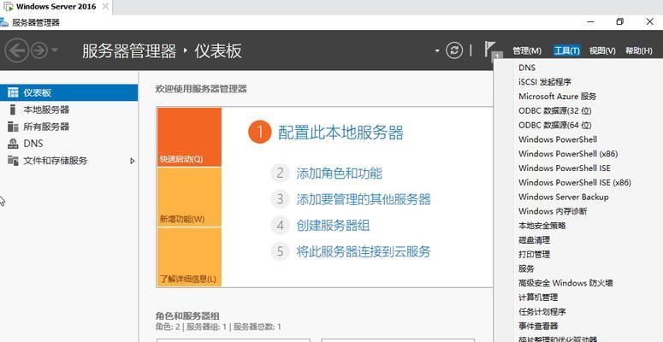Click the 角色和服务器组 heading
This screenshot has height=342, width=663.
click(187, 316)
